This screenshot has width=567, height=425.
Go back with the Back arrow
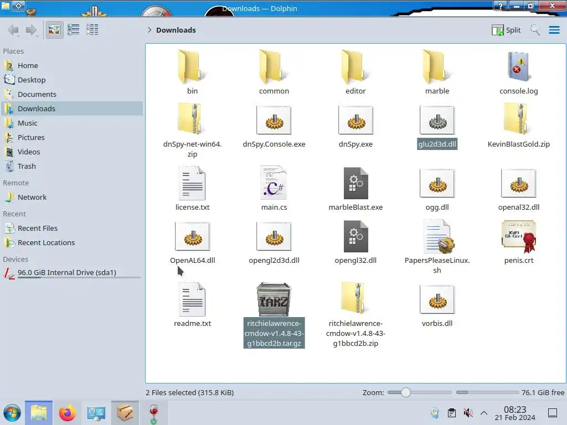[13, 30]
